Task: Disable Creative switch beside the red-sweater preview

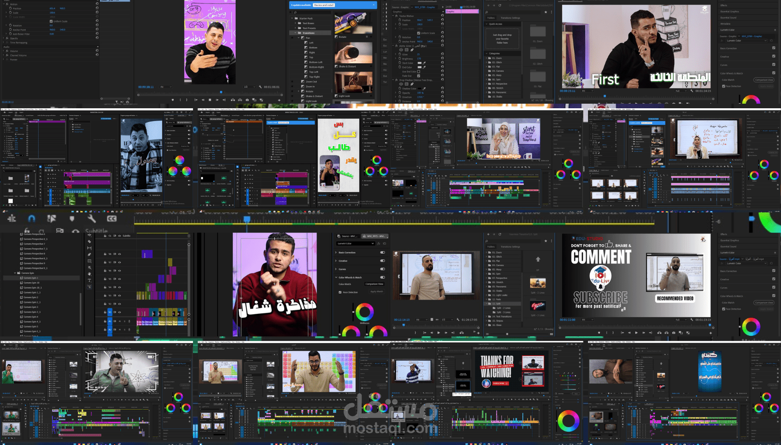Action: pos(382,261)
